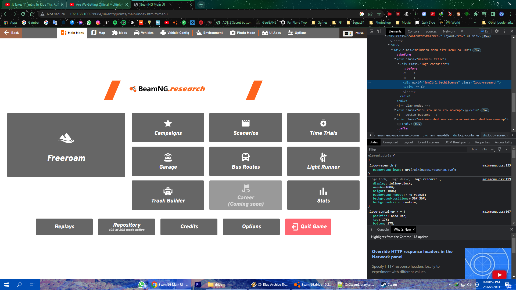
Task: Open the UI Apps icon
Action: pos(265,33)
